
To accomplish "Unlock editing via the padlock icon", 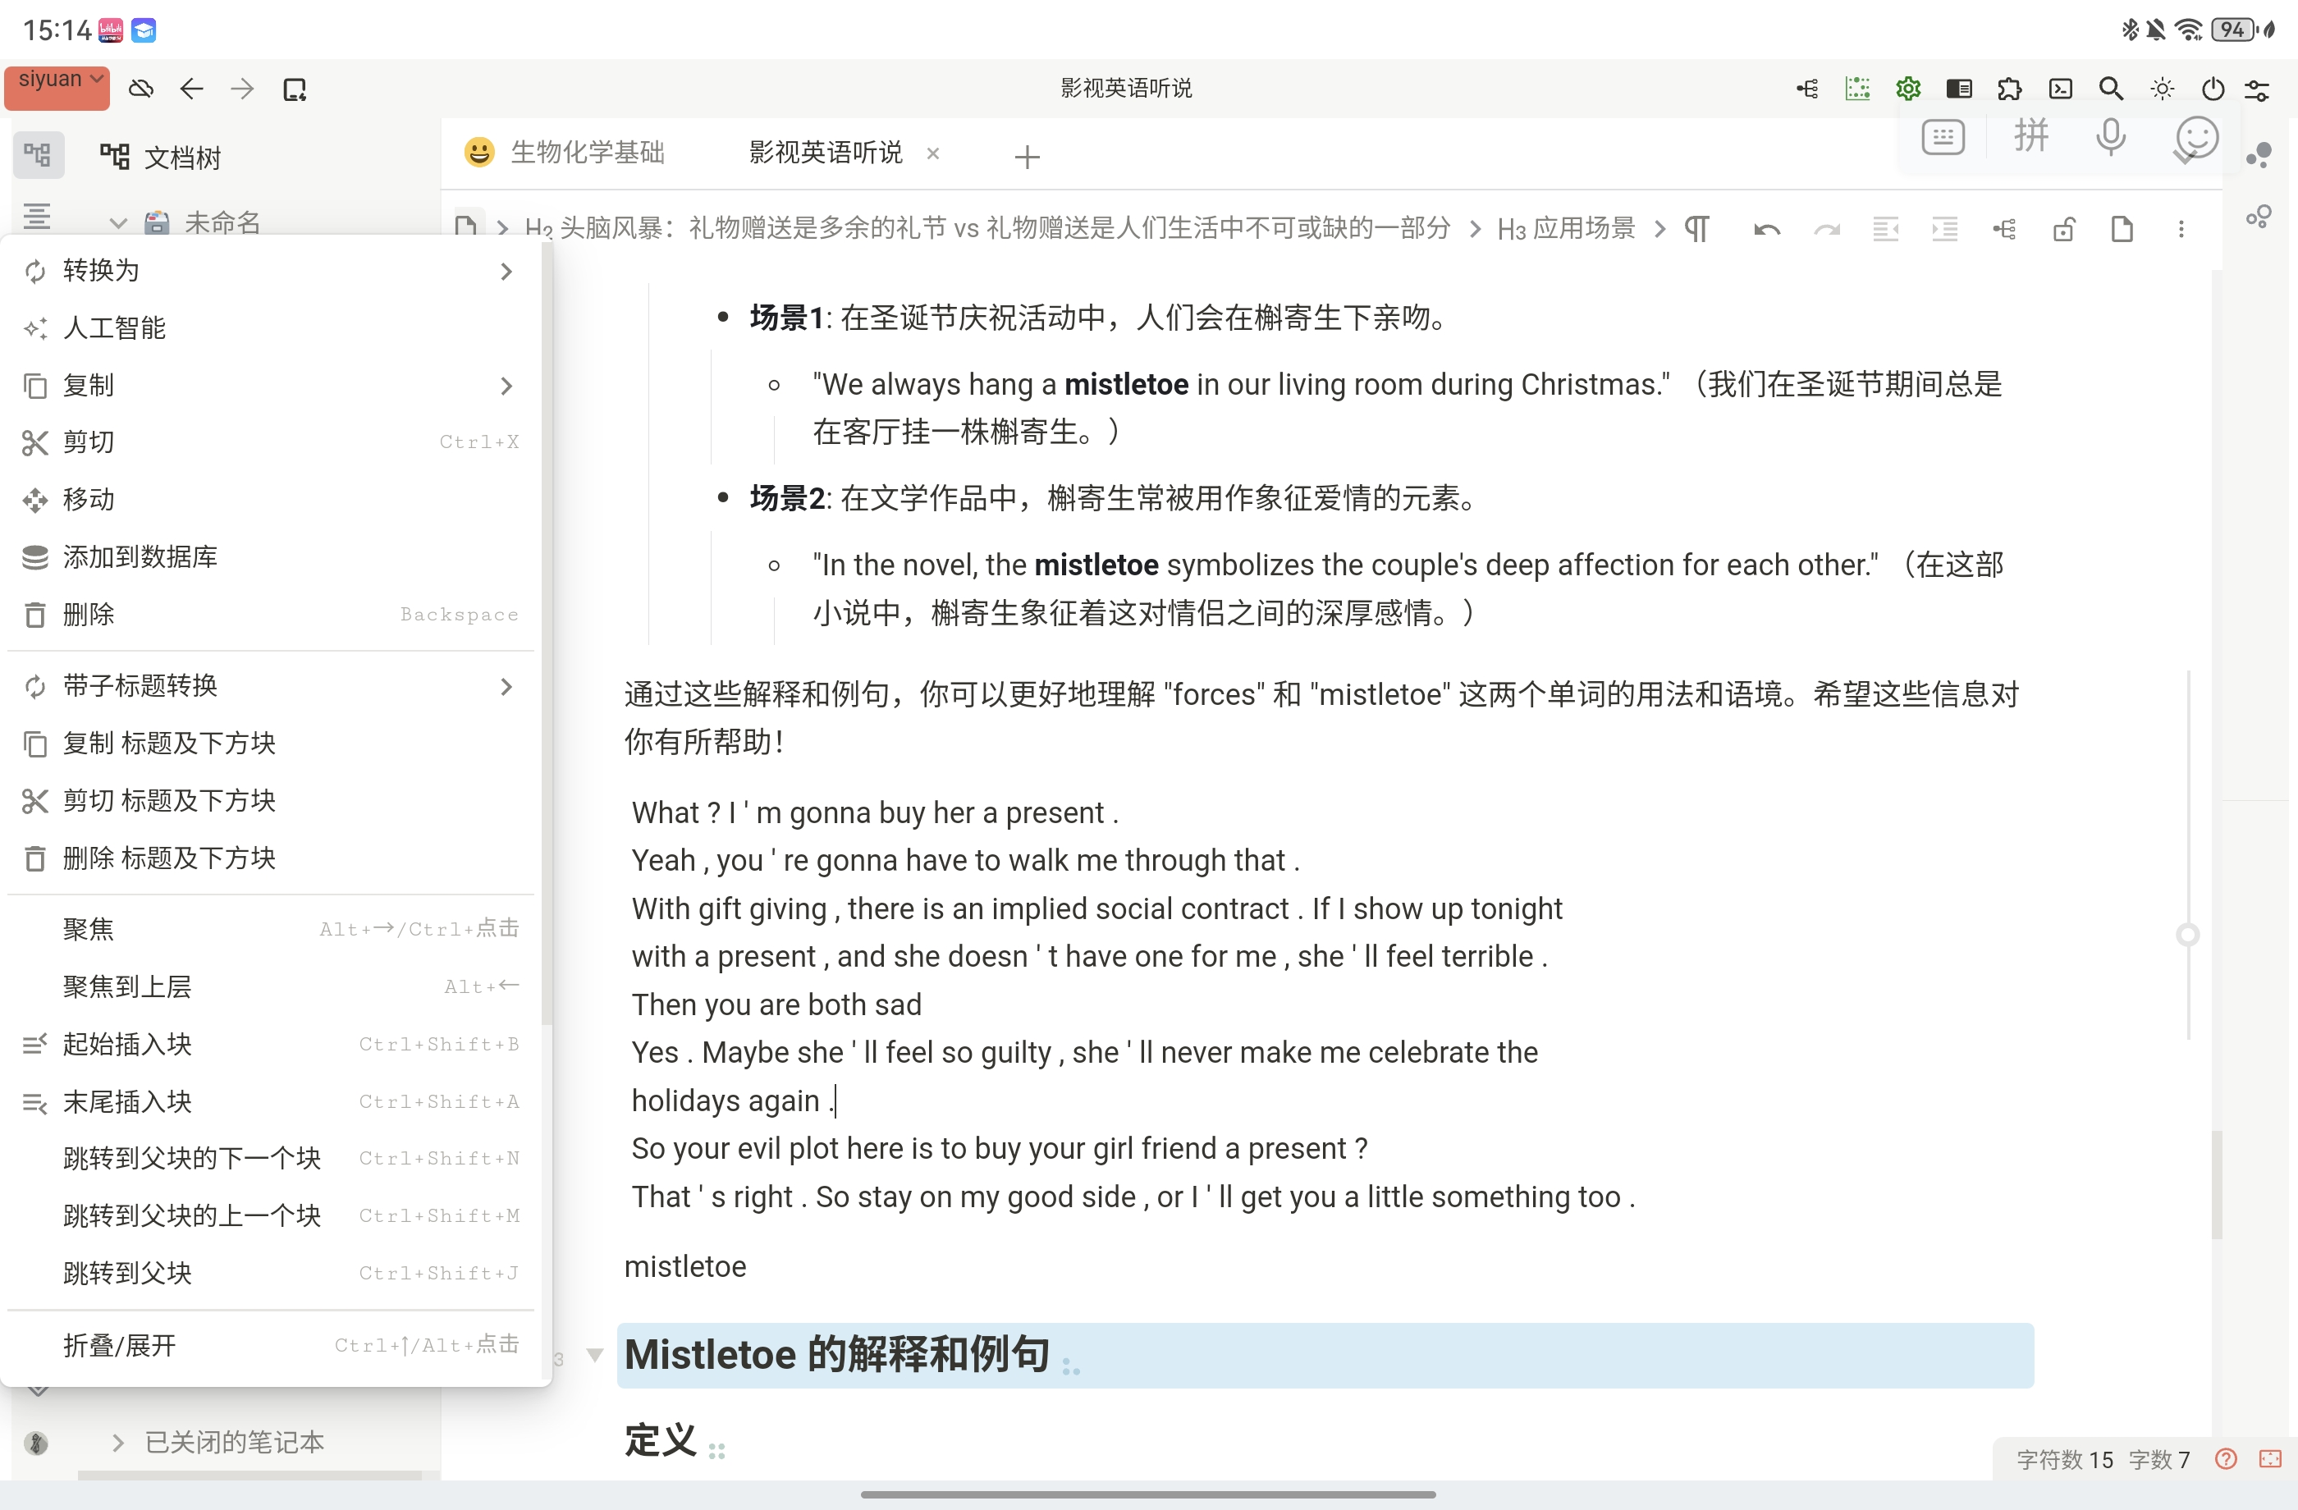I will click(2064, 229).
